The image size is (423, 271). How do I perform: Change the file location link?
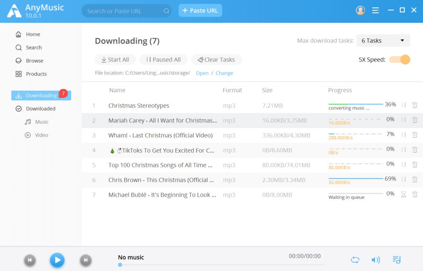coord(224,73)
